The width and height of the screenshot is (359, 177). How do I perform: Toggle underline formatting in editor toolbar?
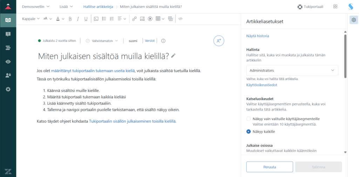click(86, 19)
